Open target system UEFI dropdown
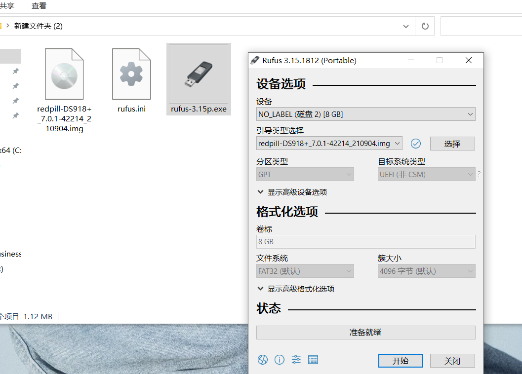 [x=427, y=174]
